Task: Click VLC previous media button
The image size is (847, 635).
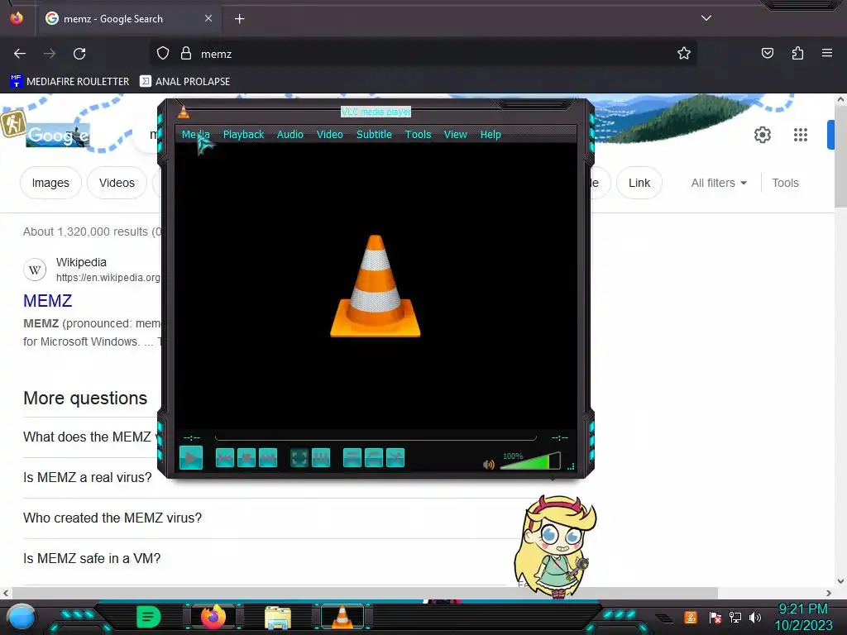Action: 225,458
